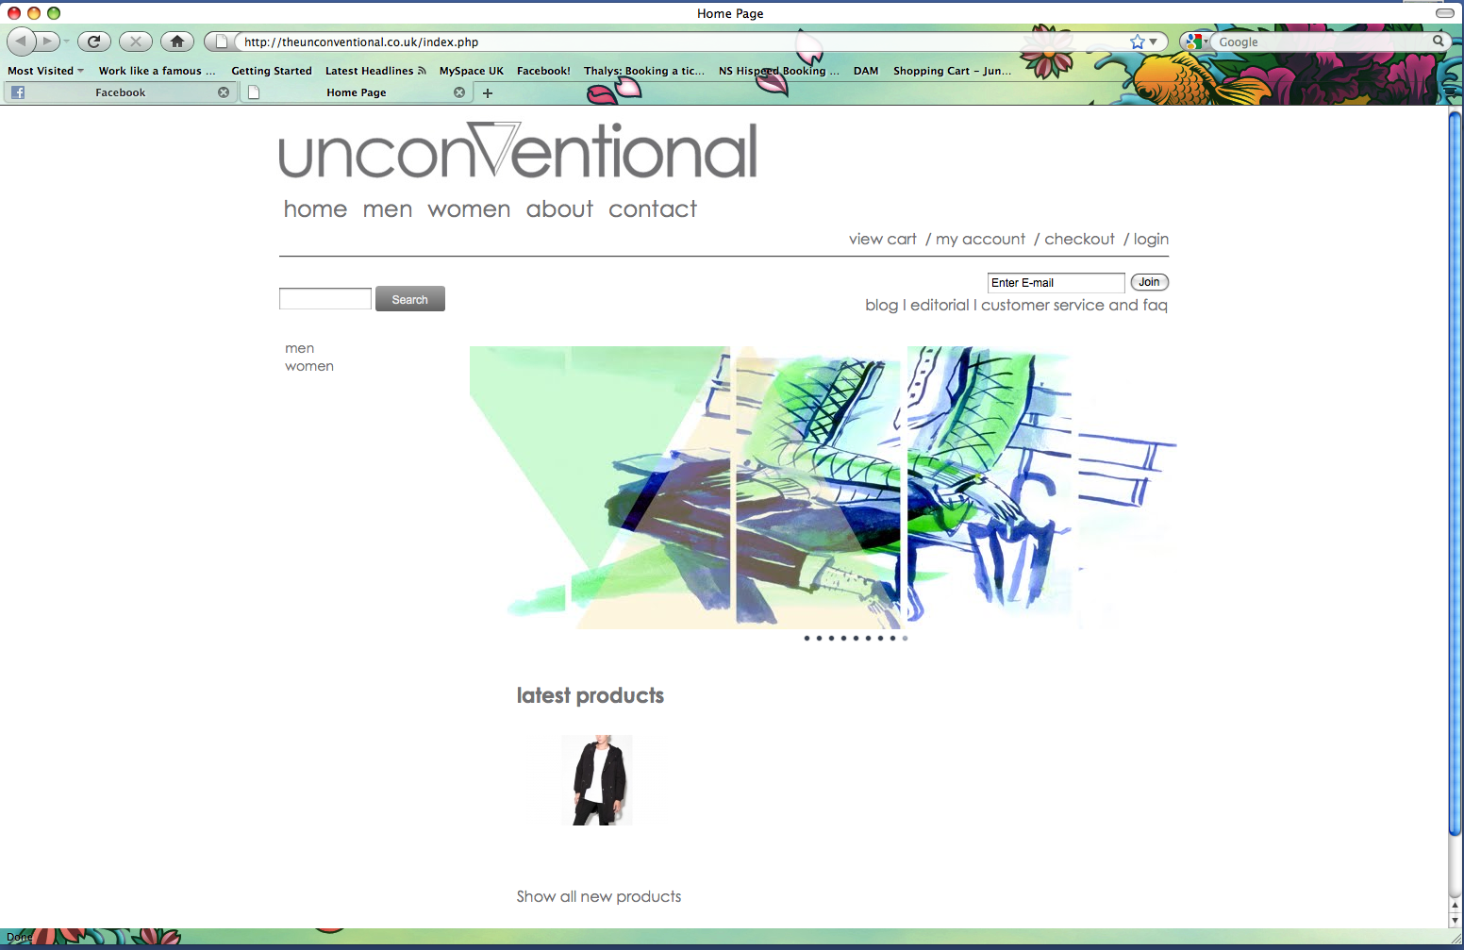
Task: Open your homepage via the Home icon
Action: 176,41
